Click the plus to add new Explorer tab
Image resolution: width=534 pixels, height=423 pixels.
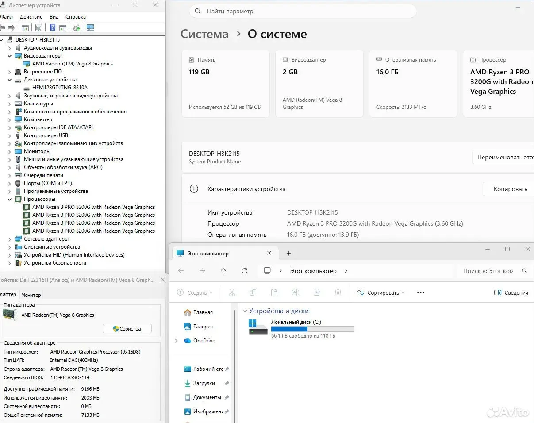(x=288, y=253)
